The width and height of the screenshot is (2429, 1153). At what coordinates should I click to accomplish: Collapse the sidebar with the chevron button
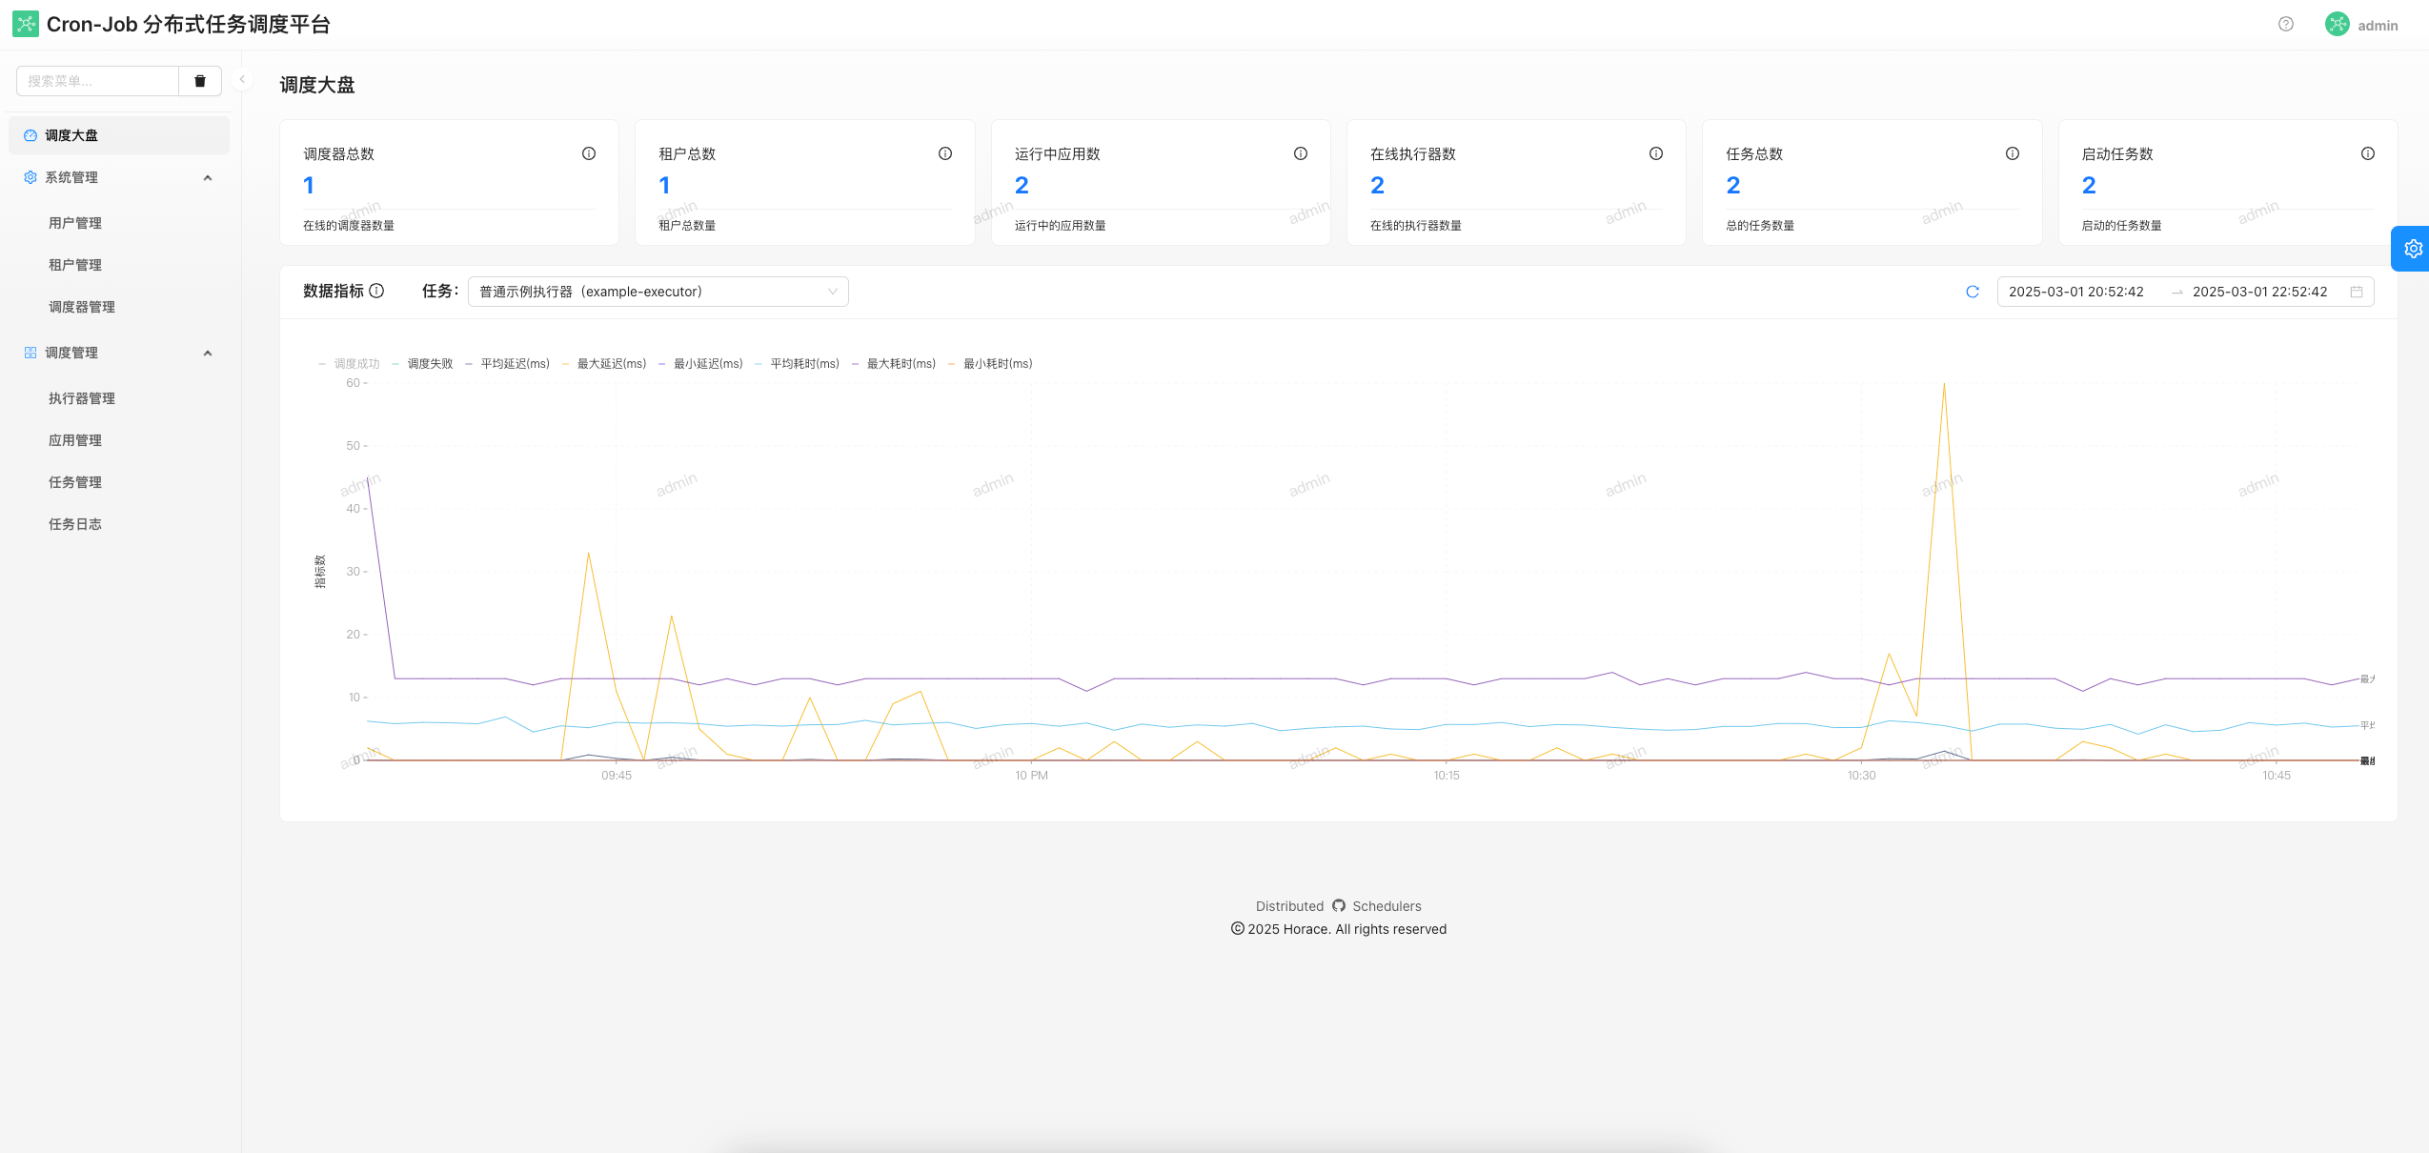[242, 80]
